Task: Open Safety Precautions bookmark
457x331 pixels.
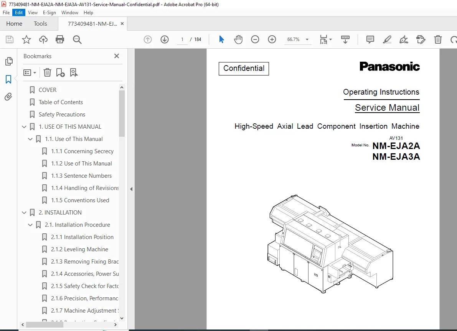Action: coord(62,115)
